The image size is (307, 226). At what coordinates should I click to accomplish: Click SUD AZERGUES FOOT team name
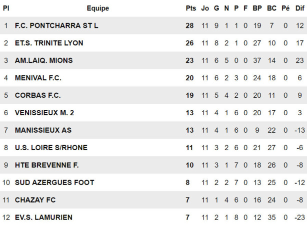[54, 183]
